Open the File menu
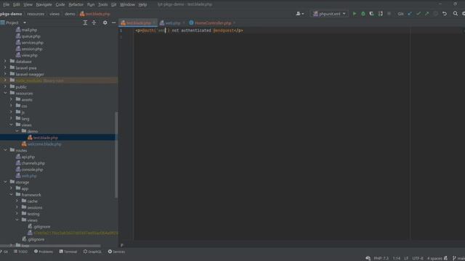465x261 pixels. pyautogui.click(x=7, y=4)
